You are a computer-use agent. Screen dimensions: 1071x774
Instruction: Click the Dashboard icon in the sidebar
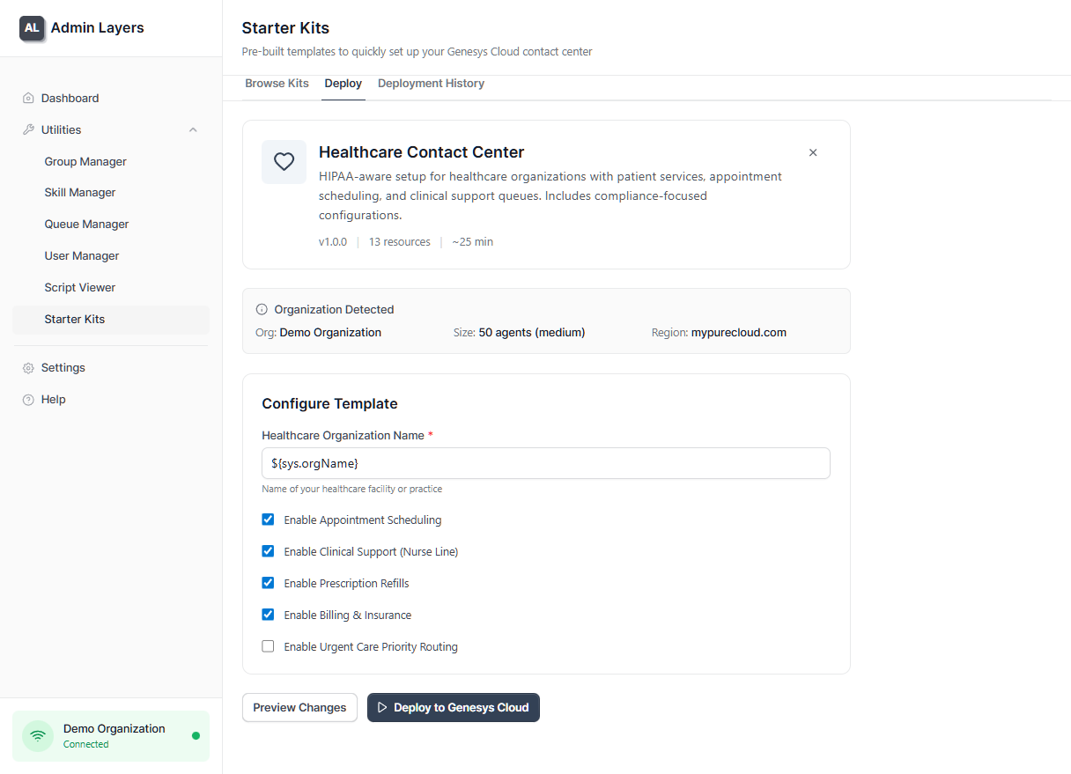pos(27,98)
